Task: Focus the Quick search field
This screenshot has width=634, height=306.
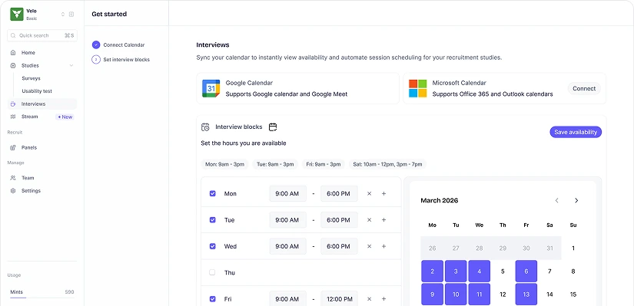Action: tap(42, 35)
